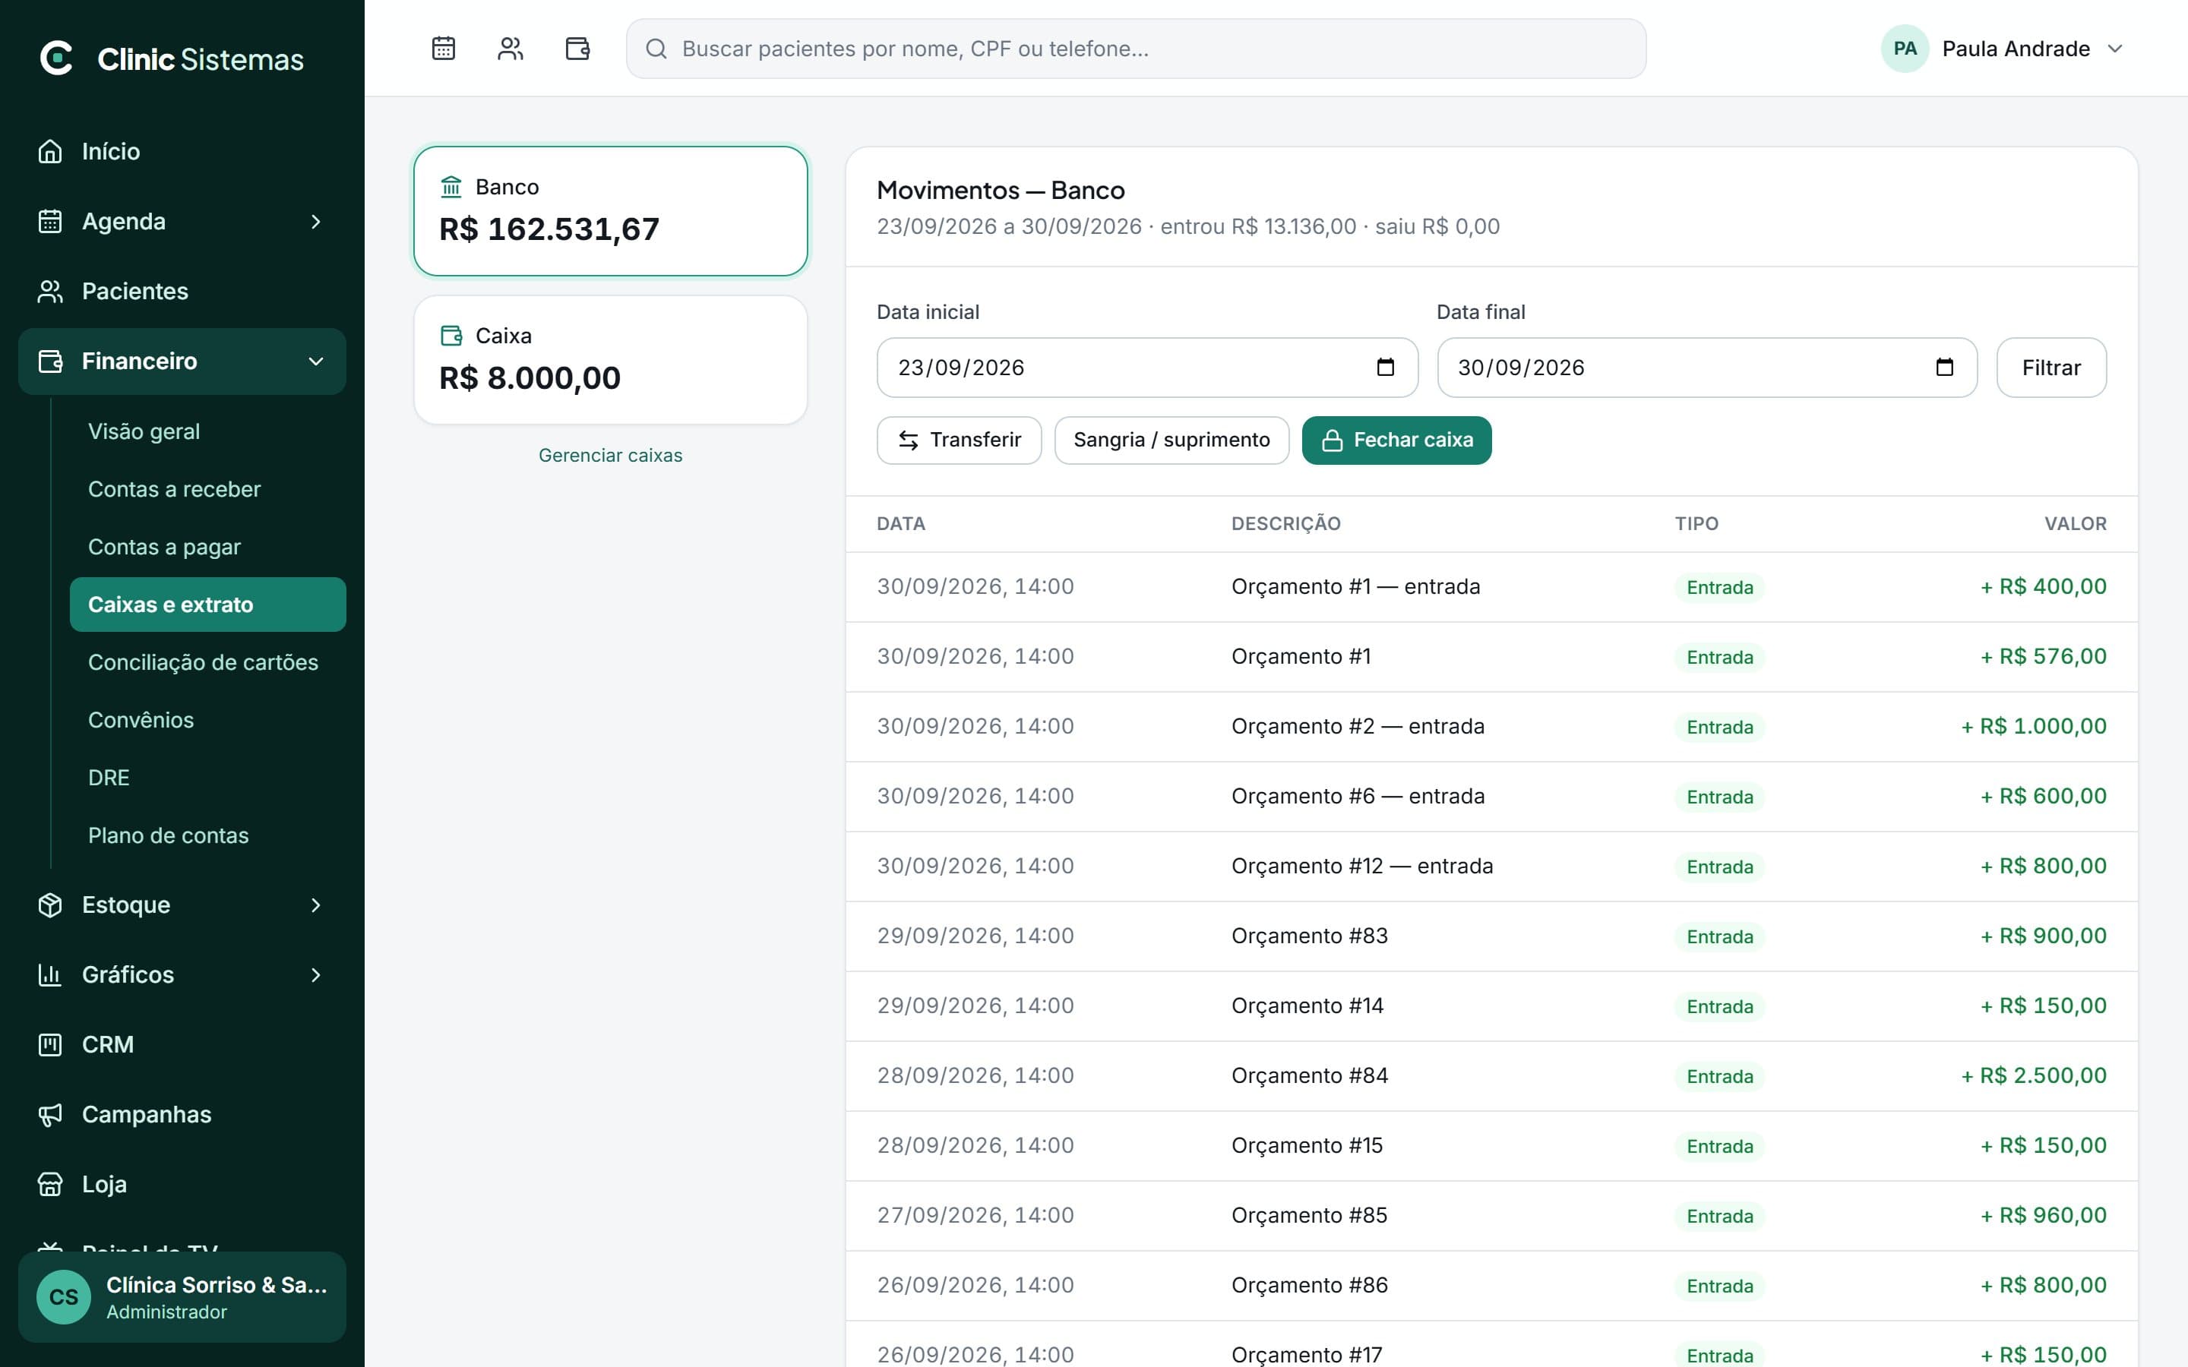2188x1367 pixels.
Task: Click the Filtrar button
Action: coord(2050,367)
